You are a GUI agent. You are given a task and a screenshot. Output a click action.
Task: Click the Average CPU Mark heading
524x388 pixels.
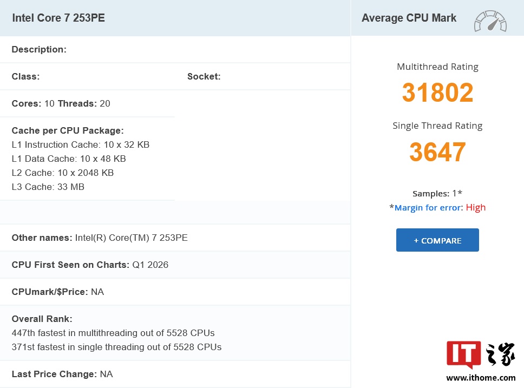[409, 18]
